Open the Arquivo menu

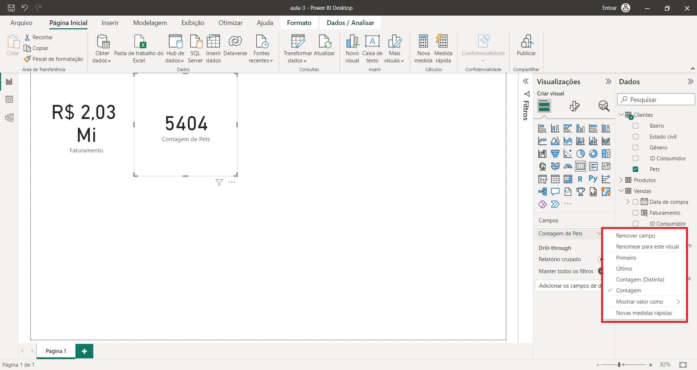pos(21,23)
